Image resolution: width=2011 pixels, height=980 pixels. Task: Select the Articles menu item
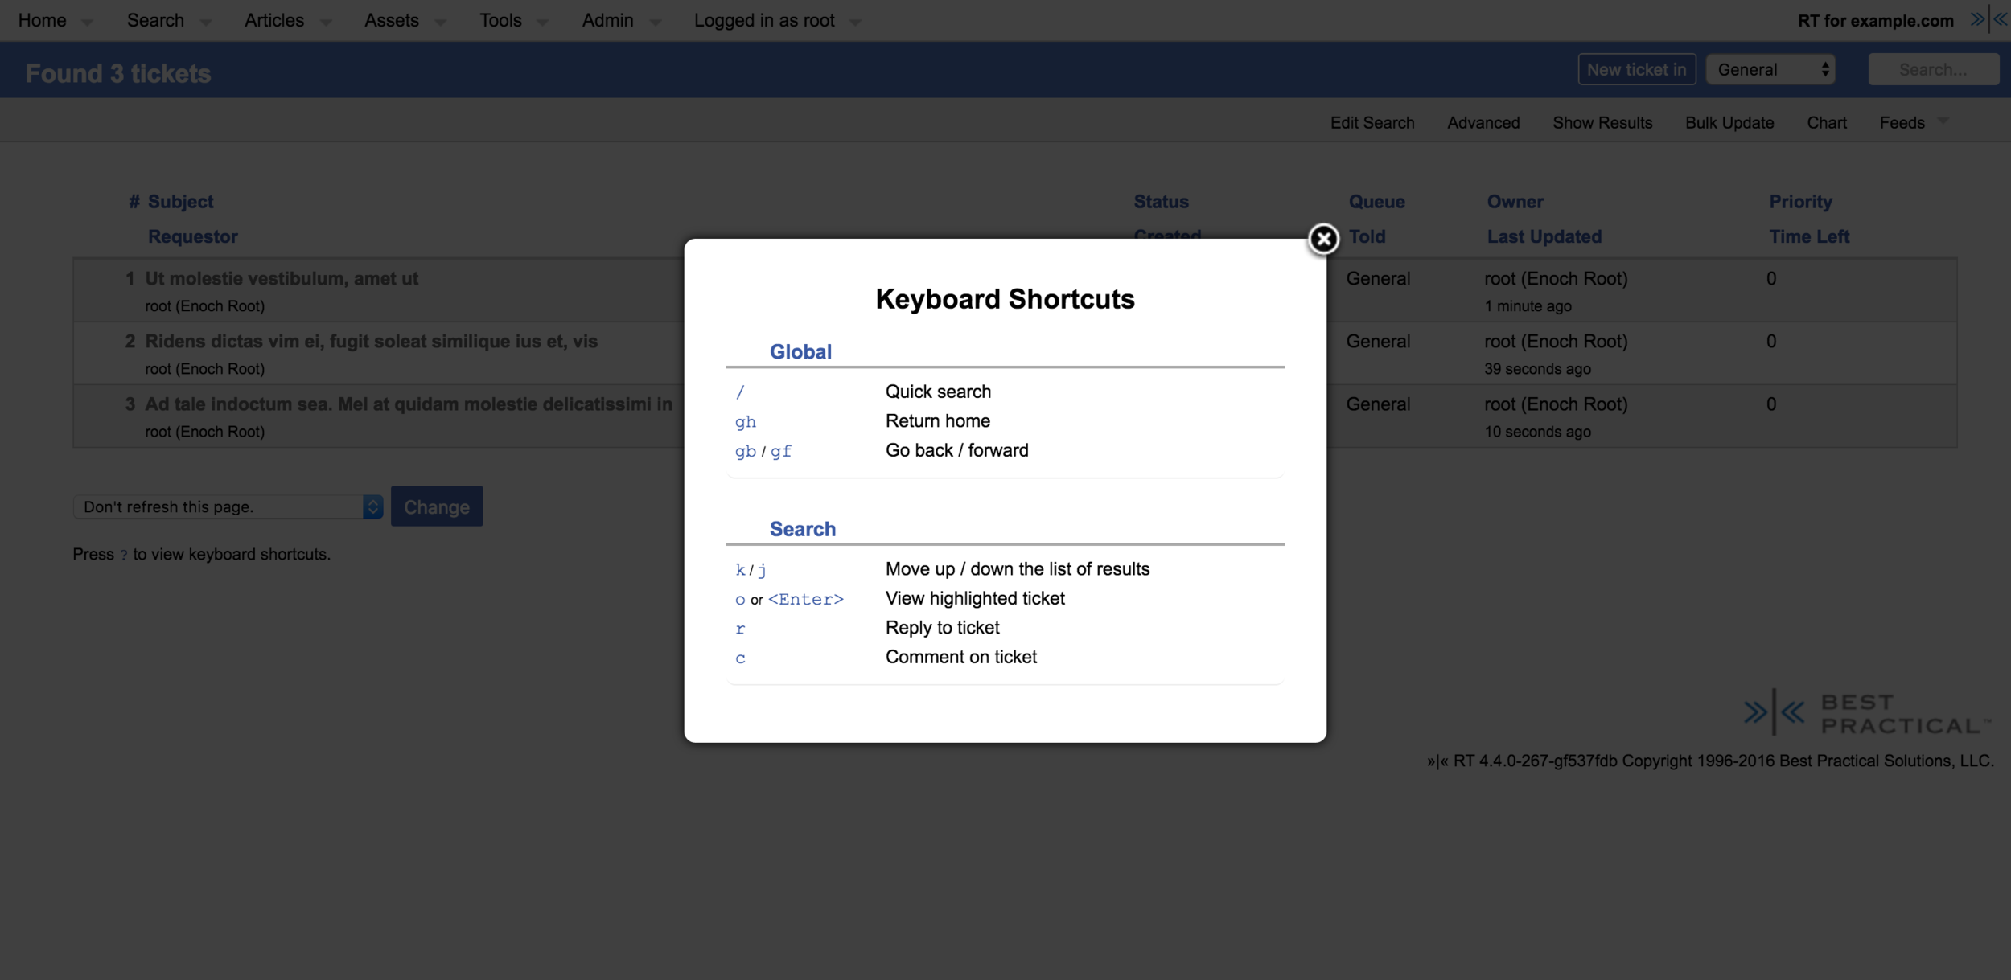[x=273, y=20]
